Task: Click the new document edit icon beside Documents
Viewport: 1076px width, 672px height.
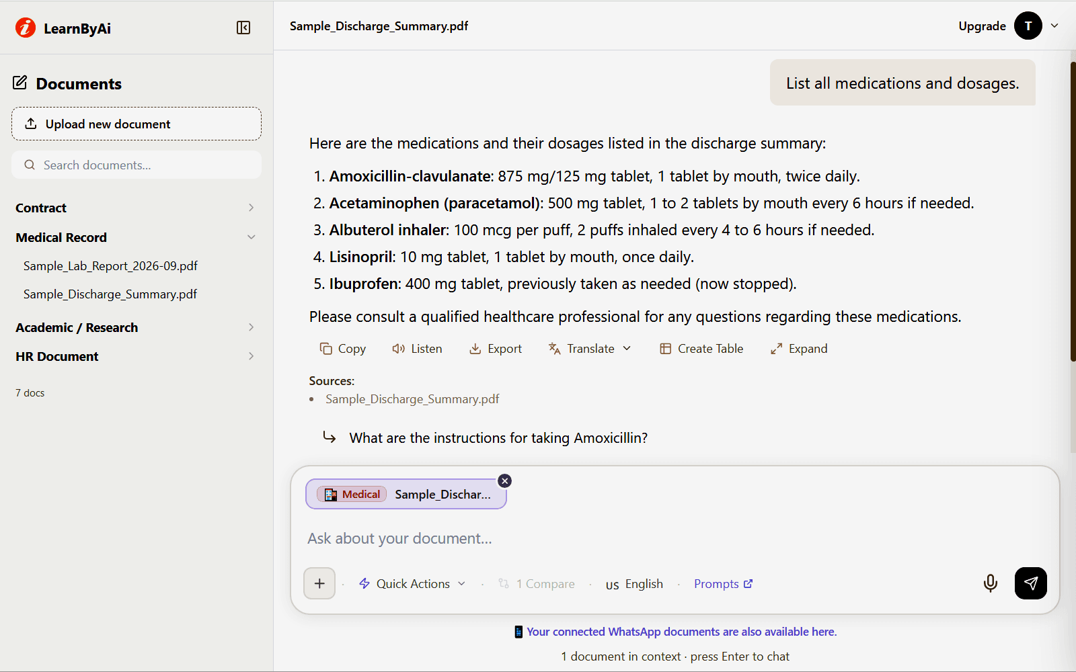Action: pyautogui.click(x=20, y=83)
